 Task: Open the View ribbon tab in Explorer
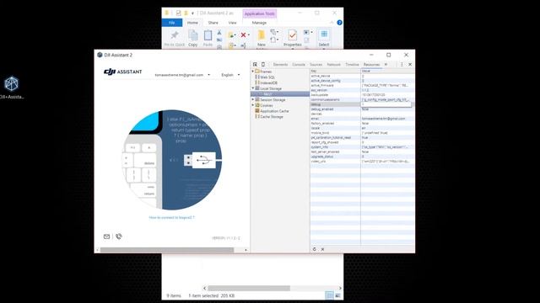[233, 23]
